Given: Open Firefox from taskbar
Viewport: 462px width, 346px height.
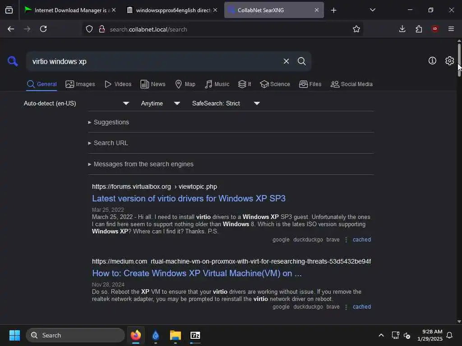Looking at the screenshot, I should [x=135, y=335].
